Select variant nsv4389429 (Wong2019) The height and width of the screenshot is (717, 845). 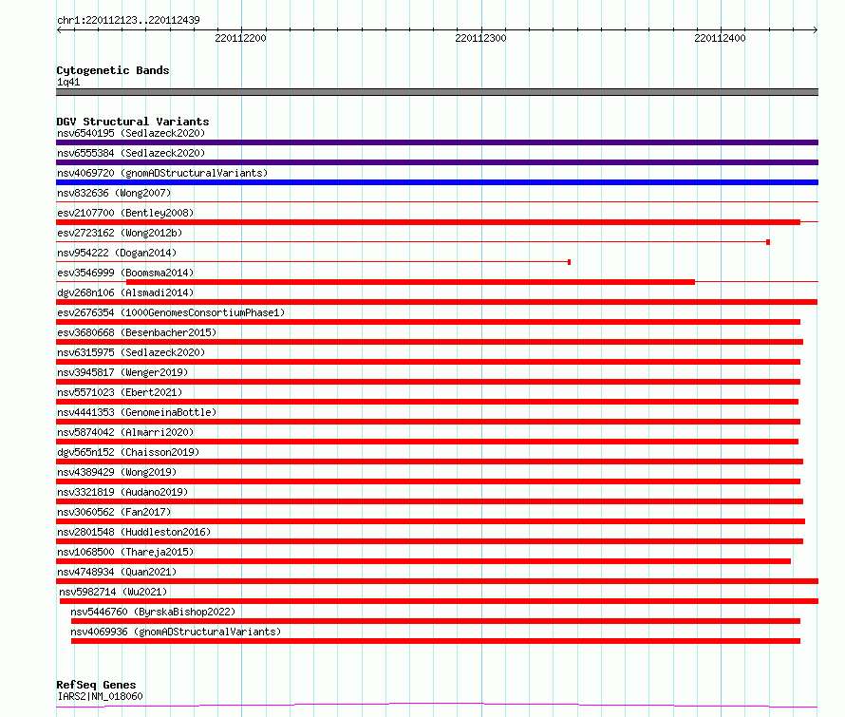click(117, 472)
